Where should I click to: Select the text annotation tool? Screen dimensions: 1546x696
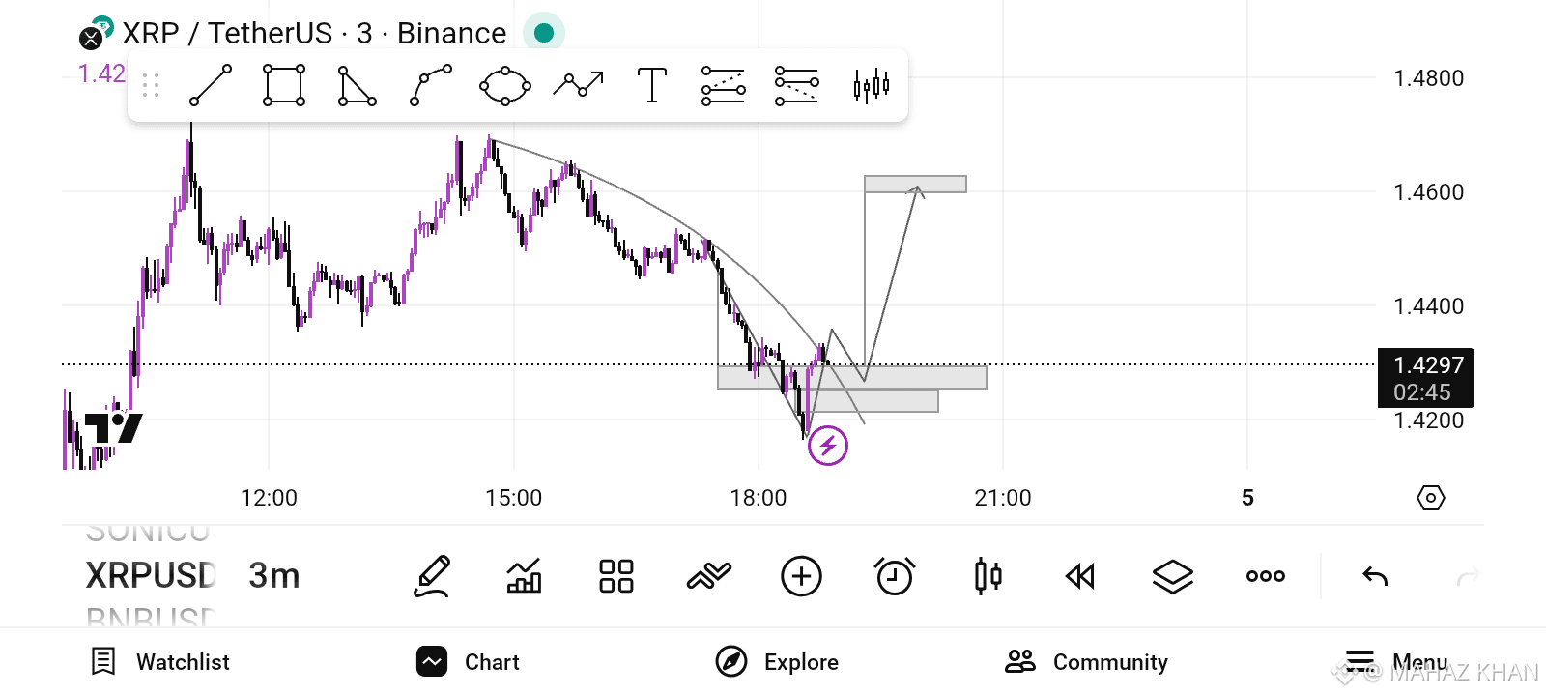tap(652, 85)
